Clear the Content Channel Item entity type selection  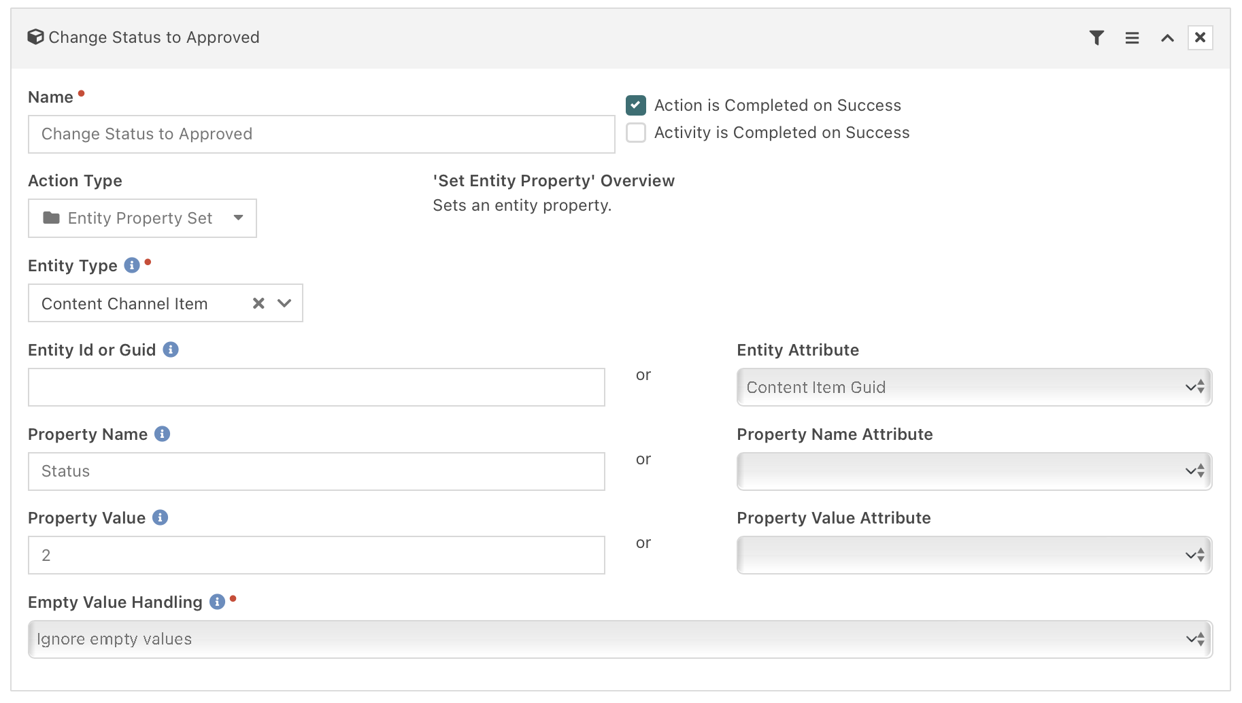pos(258,303)
